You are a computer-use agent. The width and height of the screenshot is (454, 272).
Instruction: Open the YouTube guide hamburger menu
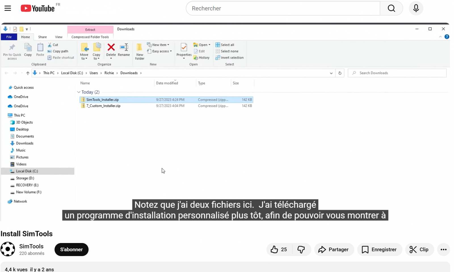pos(8,8)
